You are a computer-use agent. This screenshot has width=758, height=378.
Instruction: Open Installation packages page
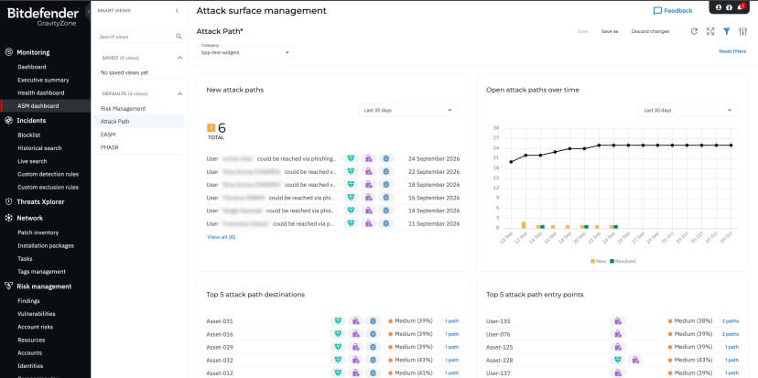tap(46, 245)
